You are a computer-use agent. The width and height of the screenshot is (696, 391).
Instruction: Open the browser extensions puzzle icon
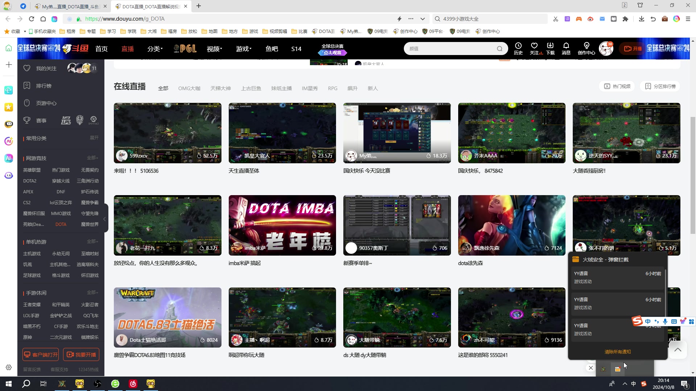[x=625, y=19]
